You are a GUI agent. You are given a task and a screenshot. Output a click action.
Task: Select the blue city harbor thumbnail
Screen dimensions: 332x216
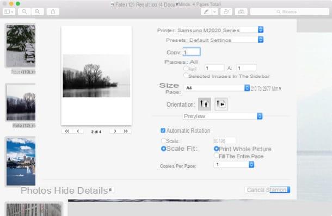coord(21,162)
